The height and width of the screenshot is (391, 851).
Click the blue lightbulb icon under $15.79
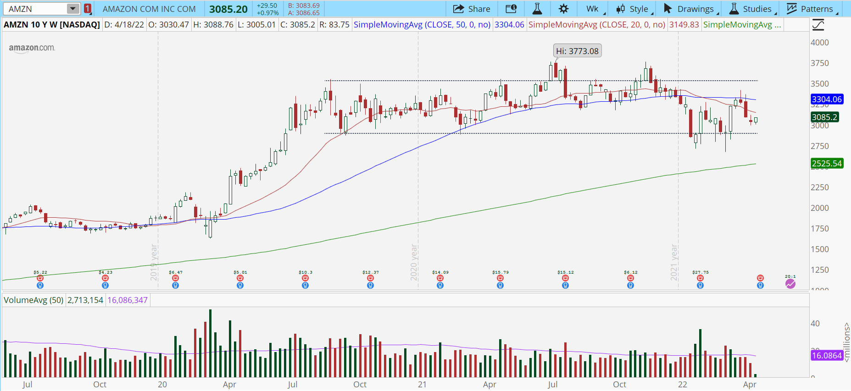(x=500, y=286)
